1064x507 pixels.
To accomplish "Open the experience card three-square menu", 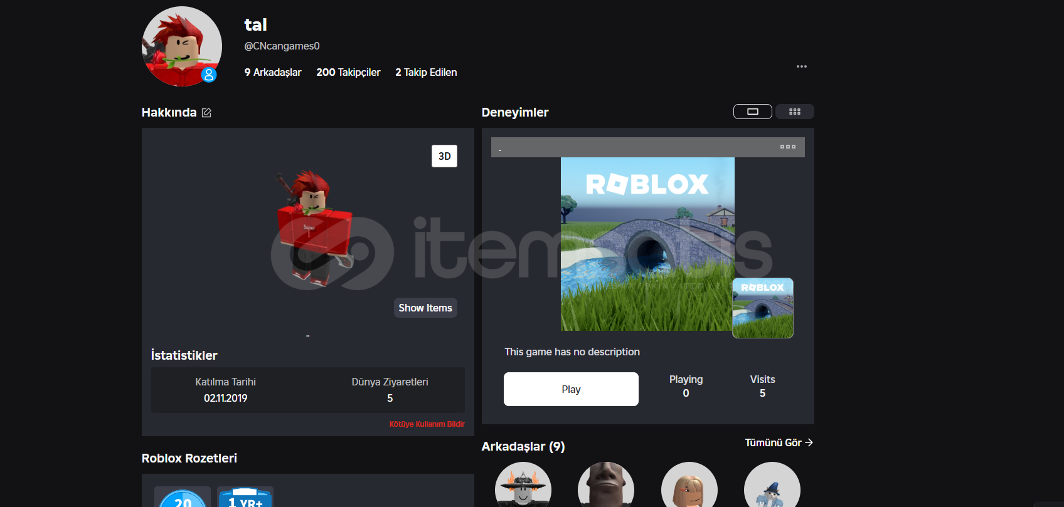I will [788, 147].
